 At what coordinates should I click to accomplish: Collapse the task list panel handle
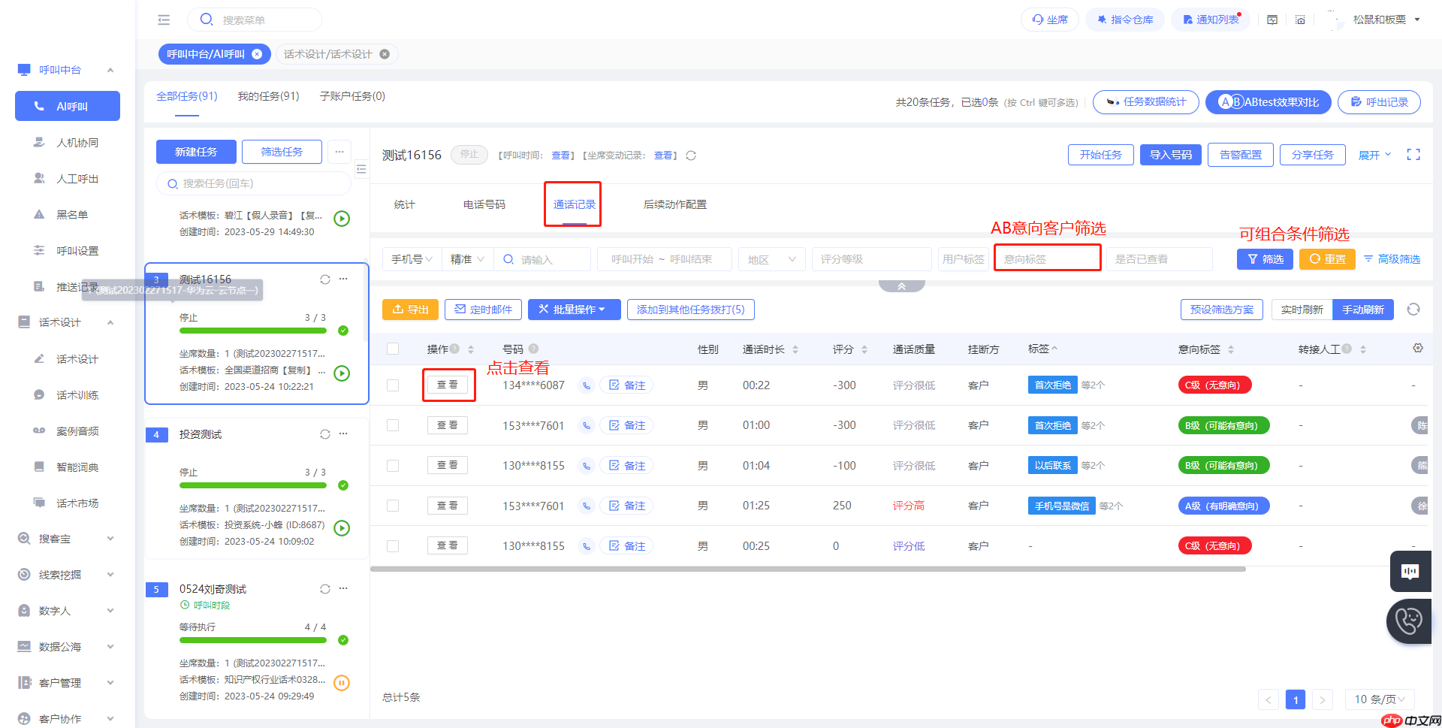pos(361,169)
